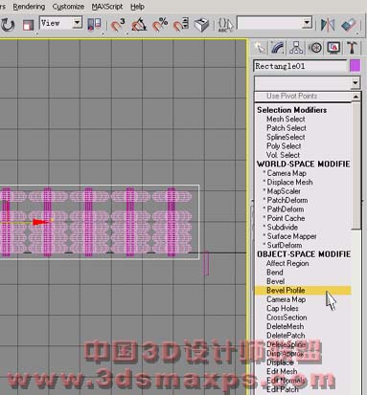Open the MAXScript menu
The image size is (367, 395).
coord(107,7)
